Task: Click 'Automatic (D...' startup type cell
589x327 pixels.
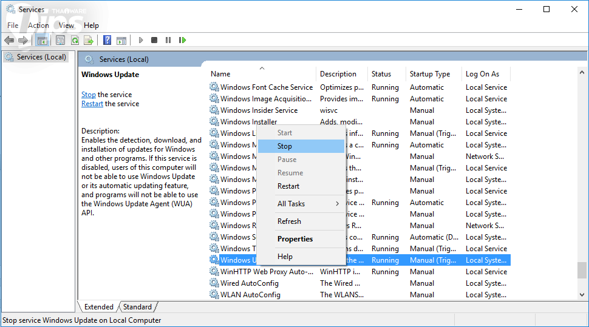Action: pyautogui.click(x=434, y=237)
